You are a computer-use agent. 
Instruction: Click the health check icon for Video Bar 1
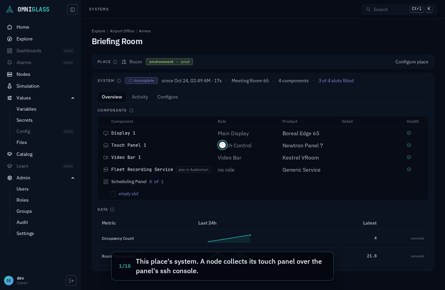[409, 157]
